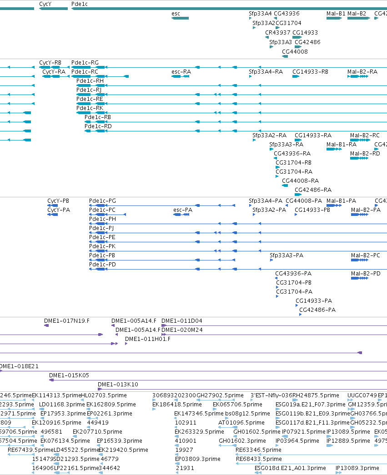
Task: Click CG44008-RA transcript label
Action: point(300,181)
